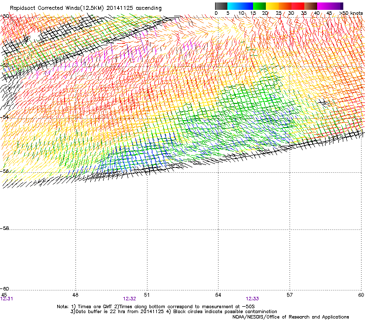Screen dimensions: 365x320
Task: Click the 60 longitude axis label
Action: coord(361,295)
